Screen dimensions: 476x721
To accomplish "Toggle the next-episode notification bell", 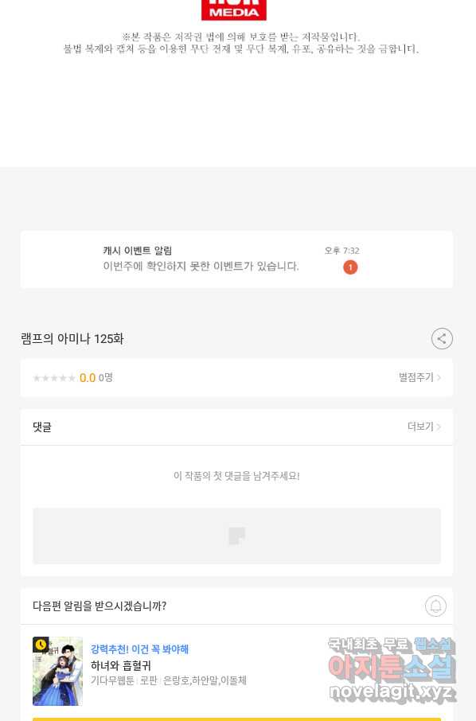I will 435,606.
